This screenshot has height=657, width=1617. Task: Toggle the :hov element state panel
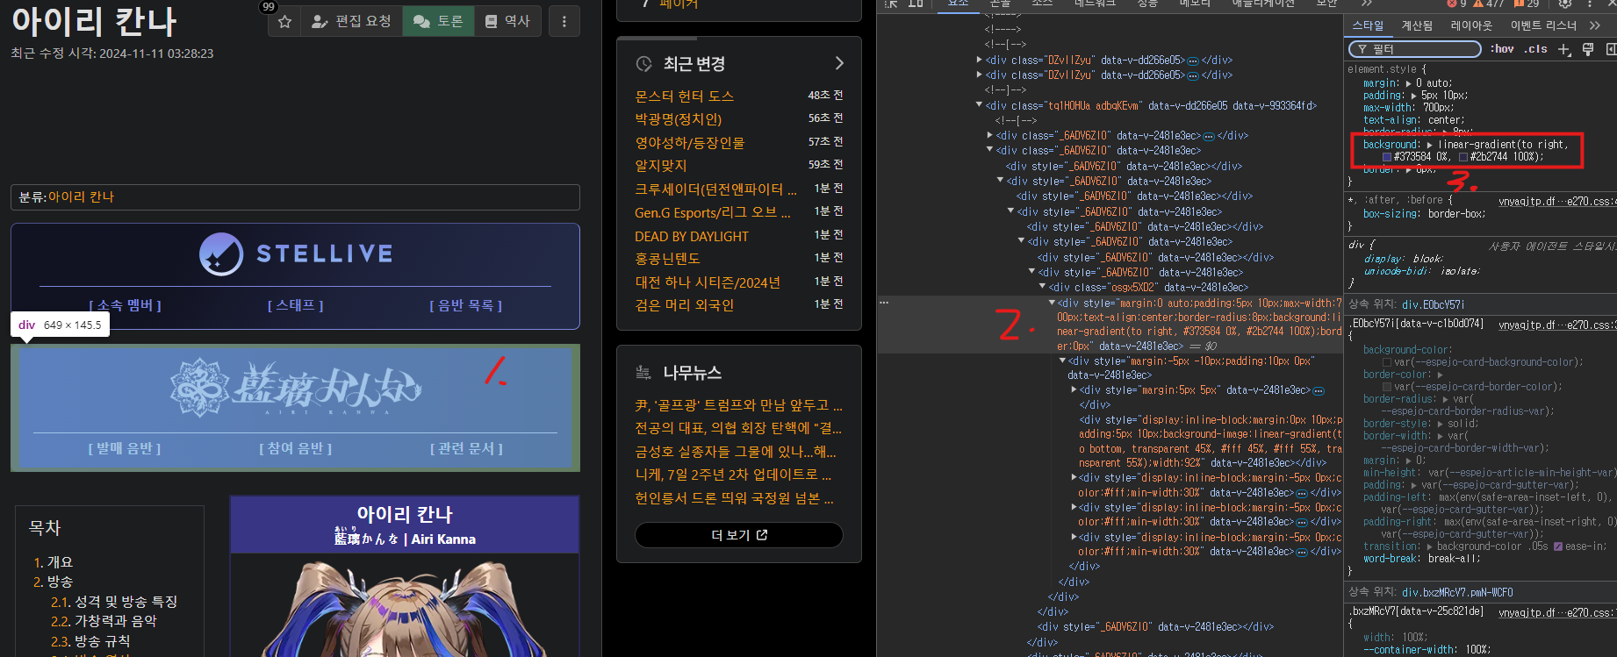(x=1502, y=49)
